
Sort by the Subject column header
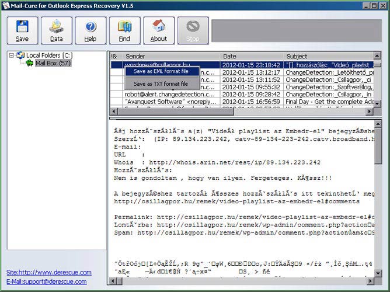pos(329,56)
